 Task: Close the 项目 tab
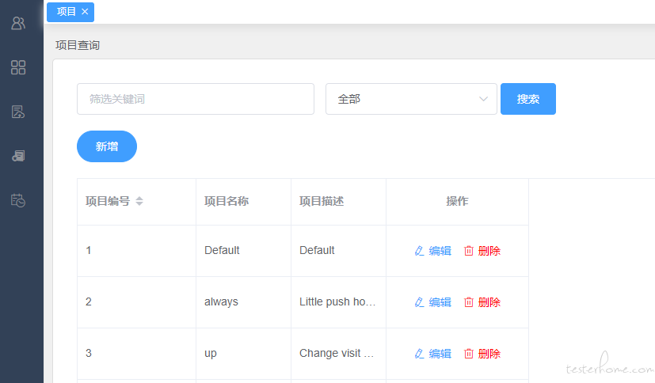pyautogui.click(x=85, y=12)
